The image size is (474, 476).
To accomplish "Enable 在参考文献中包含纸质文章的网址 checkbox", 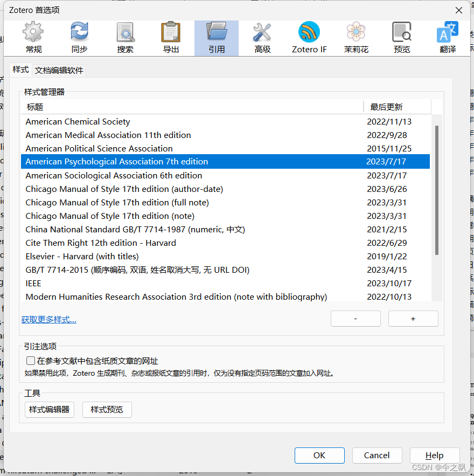I will click(30, 361).
